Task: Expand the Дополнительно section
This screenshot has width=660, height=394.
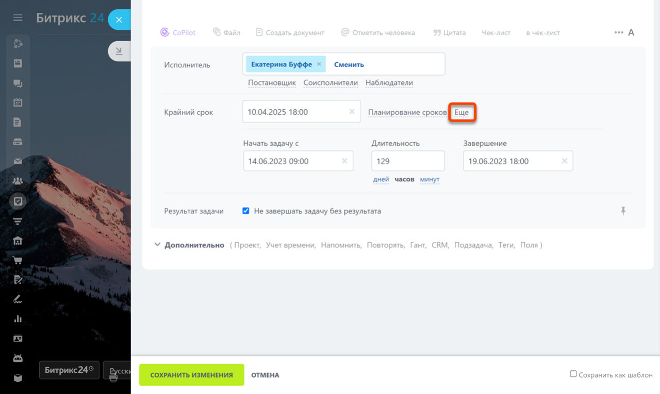Action: (189, 245)
